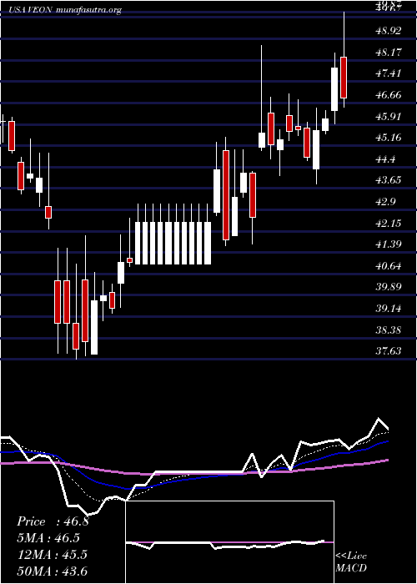
Task: Click the 'USA VEON munafasutra.org' chart title
Action: (x=65, y=10)
